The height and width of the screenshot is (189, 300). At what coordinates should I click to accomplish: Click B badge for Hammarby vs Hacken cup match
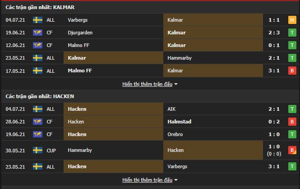click(292, 150)
